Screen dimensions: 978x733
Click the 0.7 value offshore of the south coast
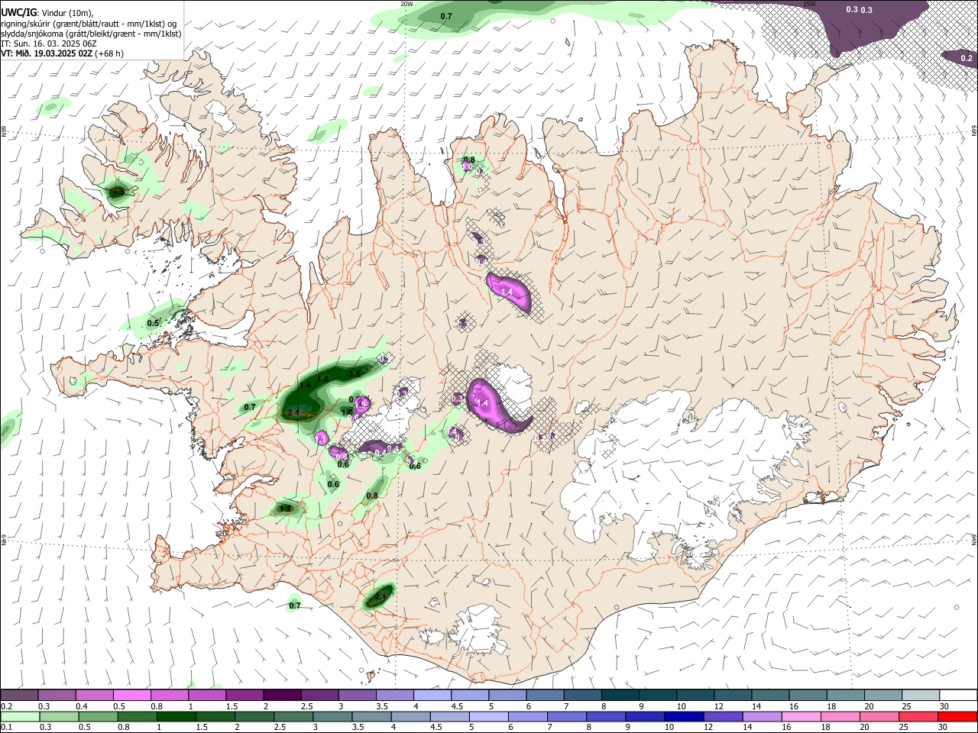pos(295,605)
